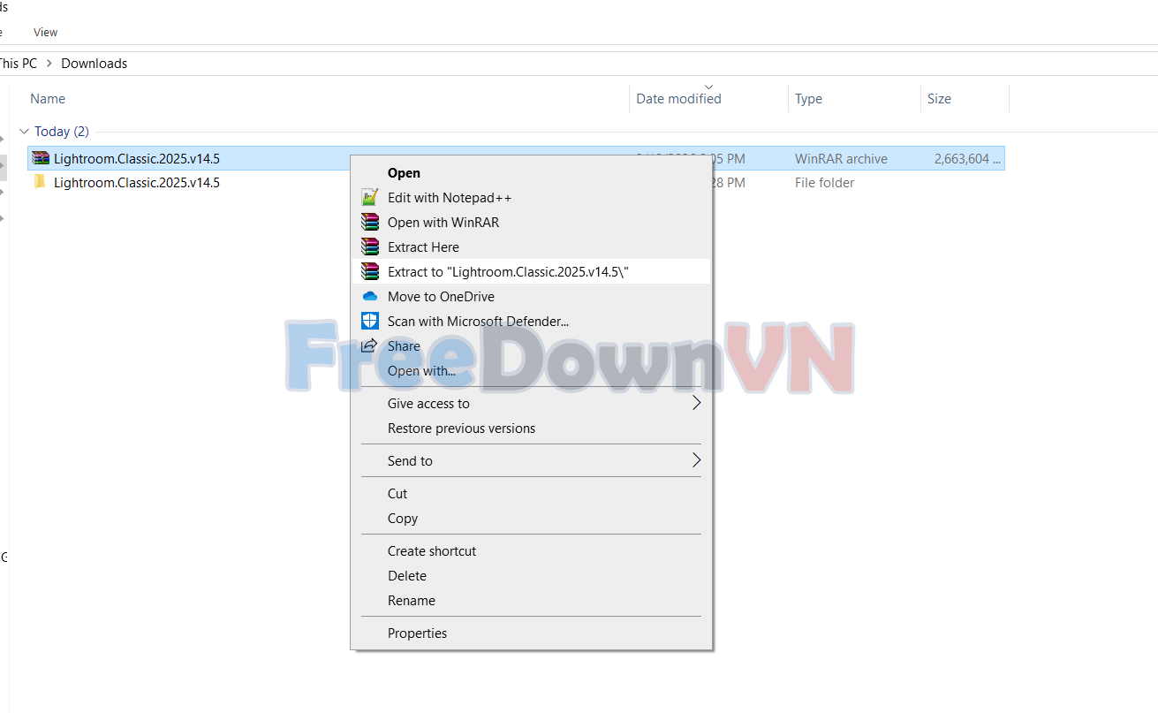
Task: Click Downloads in the address bar
Action: click(x=94, y=63)
